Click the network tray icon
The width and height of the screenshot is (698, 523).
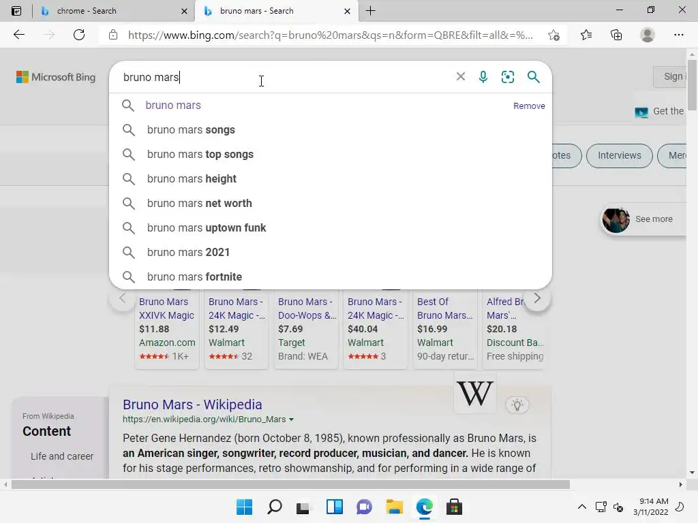pos(601,507)
